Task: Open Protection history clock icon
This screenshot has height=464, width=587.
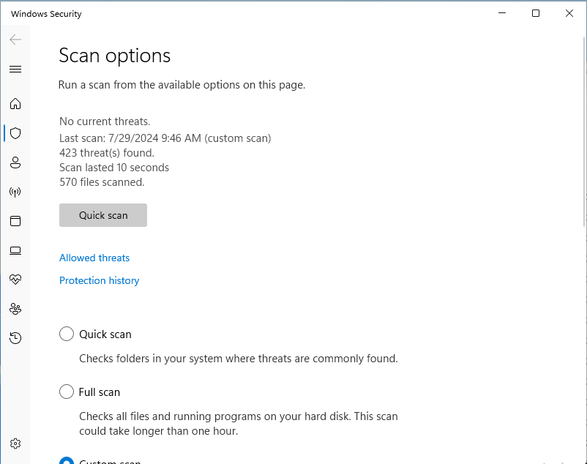Action: click(x=15, y=338)
